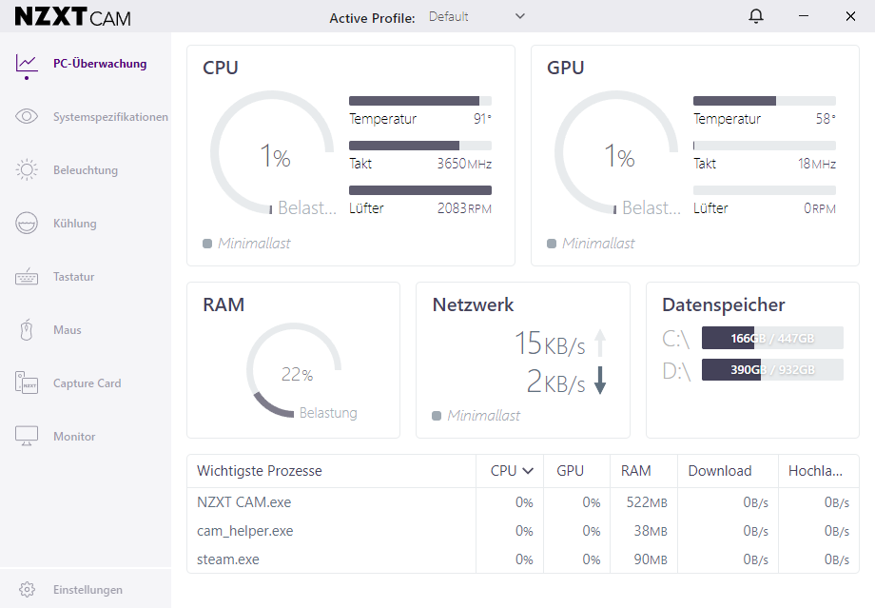
Task: Click the Capture Card icon
Action: point(27,383)
